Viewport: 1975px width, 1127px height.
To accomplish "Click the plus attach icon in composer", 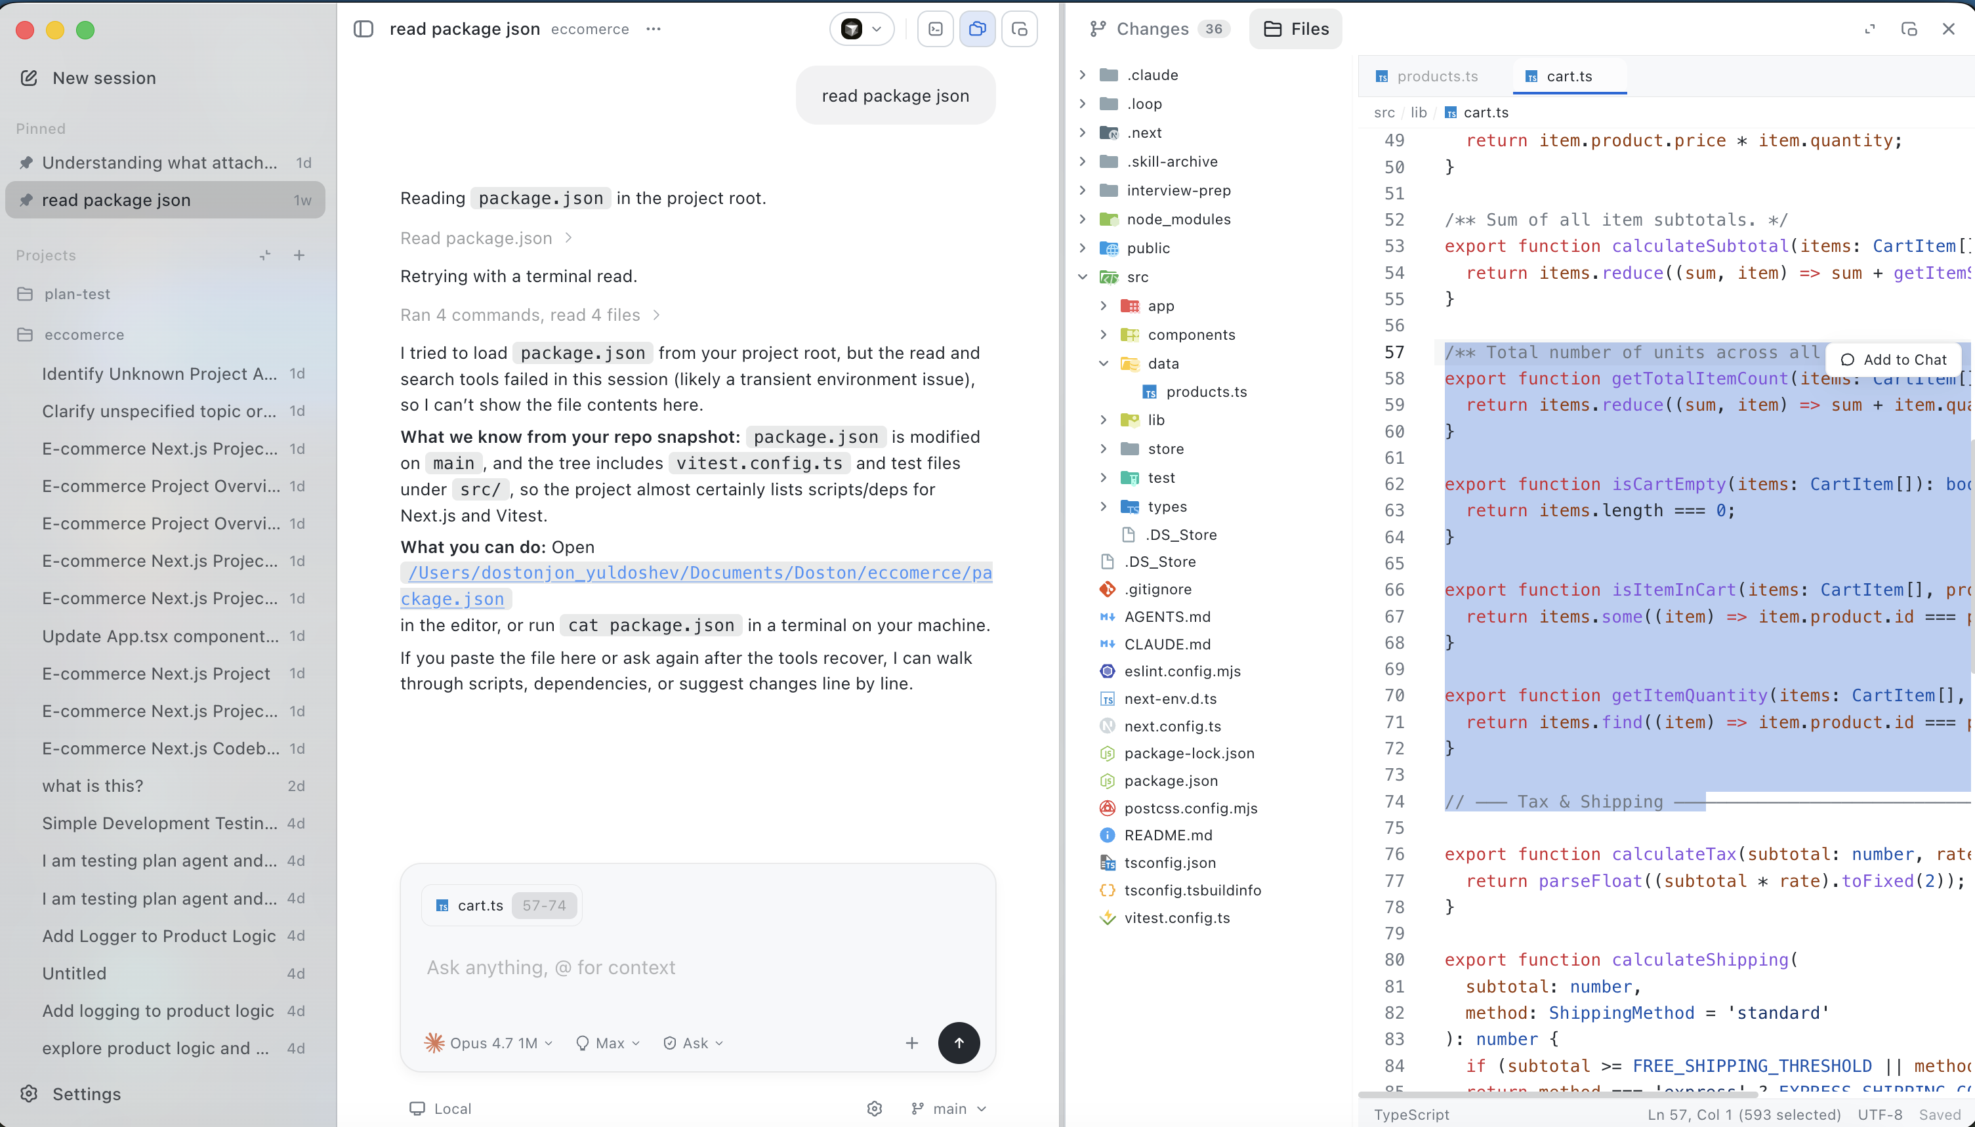I will click(912, 1042).
